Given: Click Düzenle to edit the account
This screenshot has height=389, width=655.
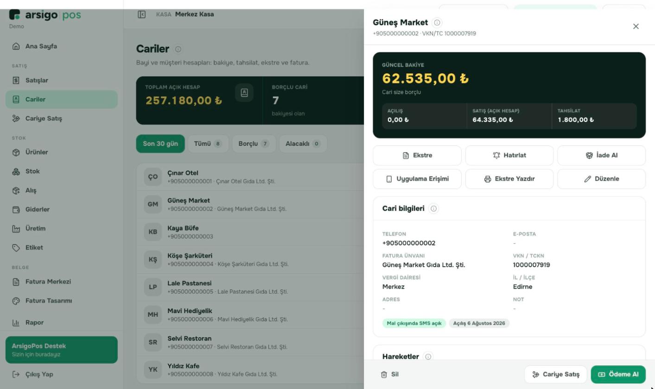Looking at the screenshot, I should 601,179.
